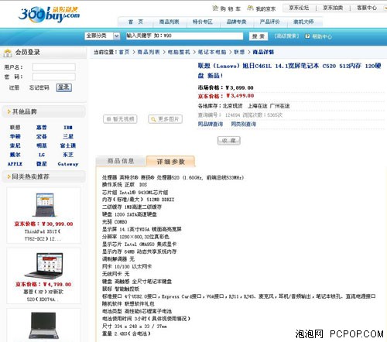
Task: Open the shopping cart (购物车)
Action: 226,9
